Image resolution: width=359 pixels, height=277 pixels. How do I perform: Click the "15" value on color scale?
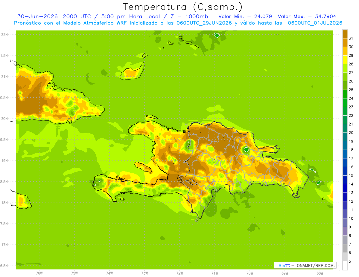(x=351, y=175)
